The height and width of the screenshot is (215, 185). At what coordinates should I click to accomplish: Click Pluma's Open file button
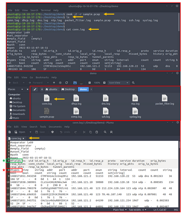click(x=20, y=132)
